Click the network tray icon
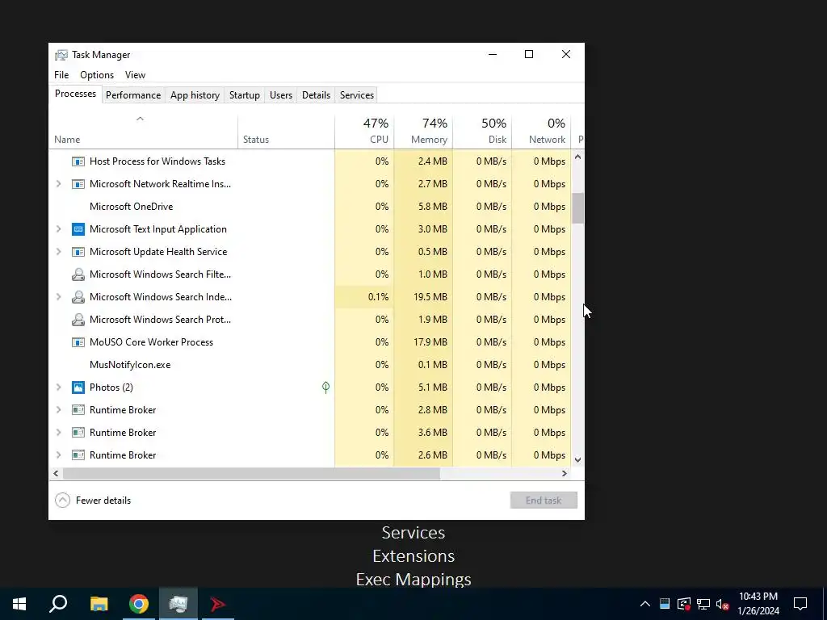This screenshot has height=620, width=827. (x=703, y=604)
